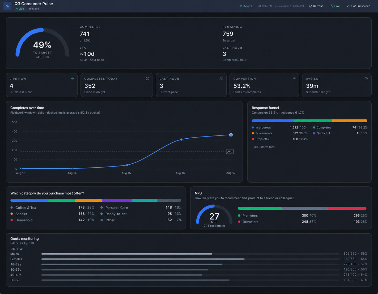Select the Drop-offs legend dot

click(253, 139)
